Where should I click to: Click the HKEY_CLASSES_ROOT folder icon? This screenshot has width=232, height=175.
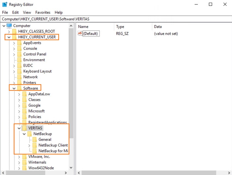(14, 31)
